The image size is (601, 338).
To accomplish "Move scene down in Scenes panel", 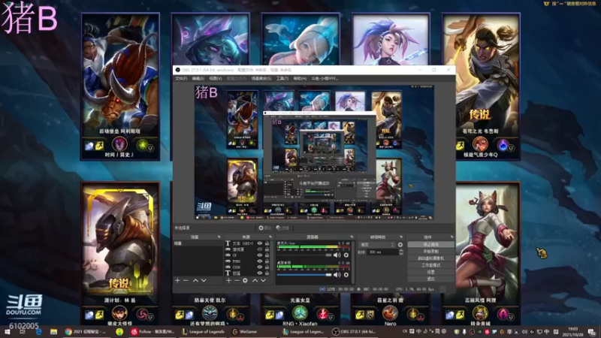I will [x=204, y=280].
